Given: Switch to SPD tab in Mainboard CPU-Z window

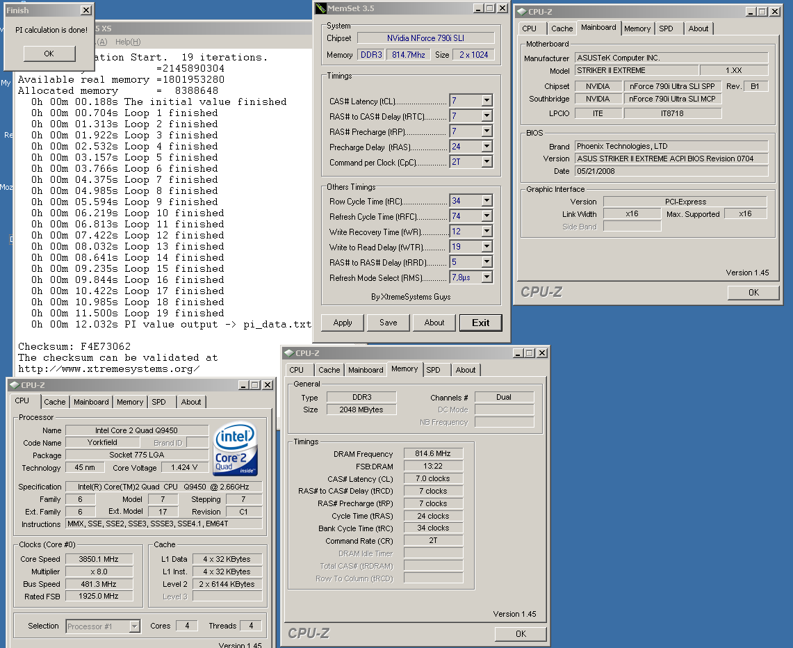Looking at the screenshot, I should [666, 29].
